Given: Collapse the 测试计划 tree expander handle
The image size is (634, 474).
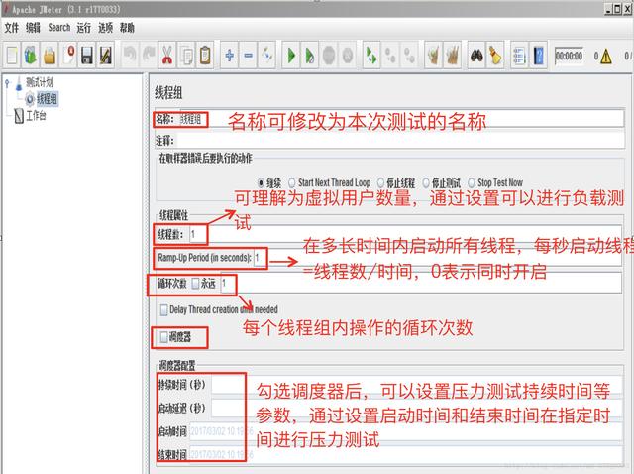Looking at the screenshot, I should tap(7, 83).
